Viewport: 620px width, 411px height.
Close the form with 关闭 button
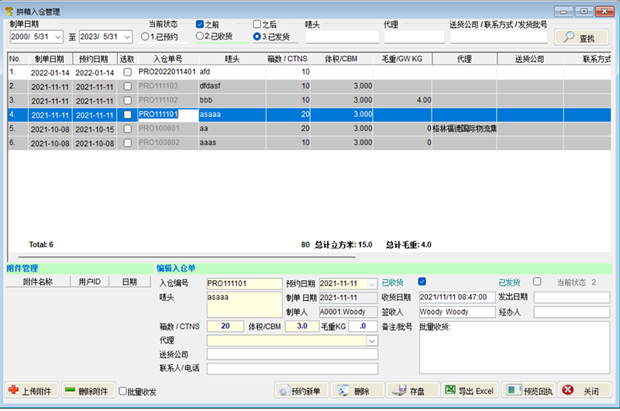click(x=585, y=391)
